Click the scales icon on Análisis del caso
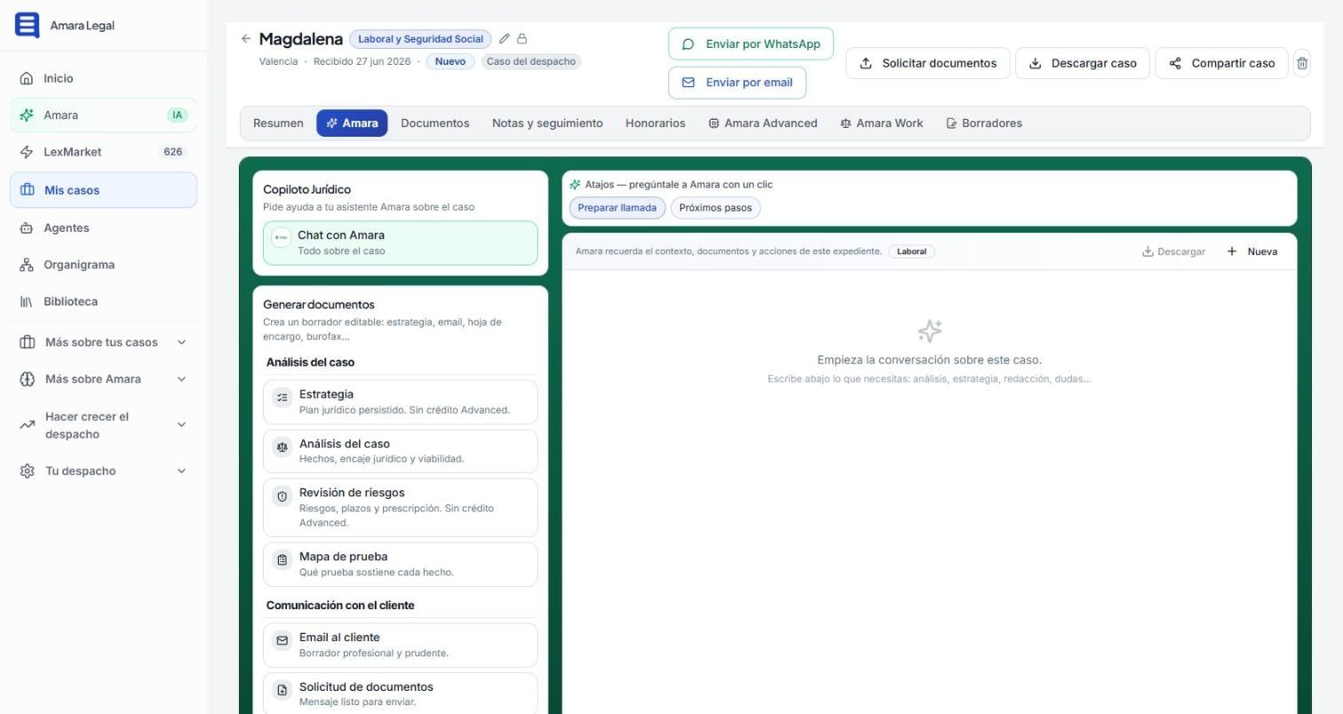The height and width of the screenshot is (714, 1343). 282,448
